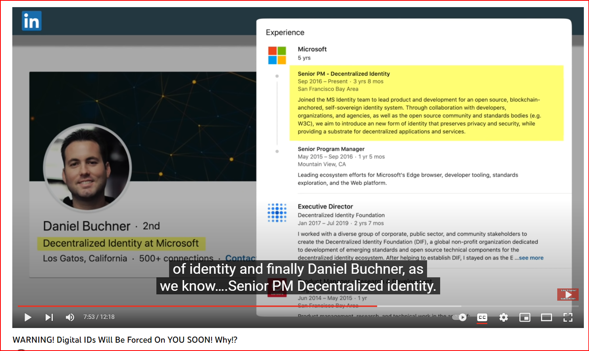Play the video

tap(28, 317)
